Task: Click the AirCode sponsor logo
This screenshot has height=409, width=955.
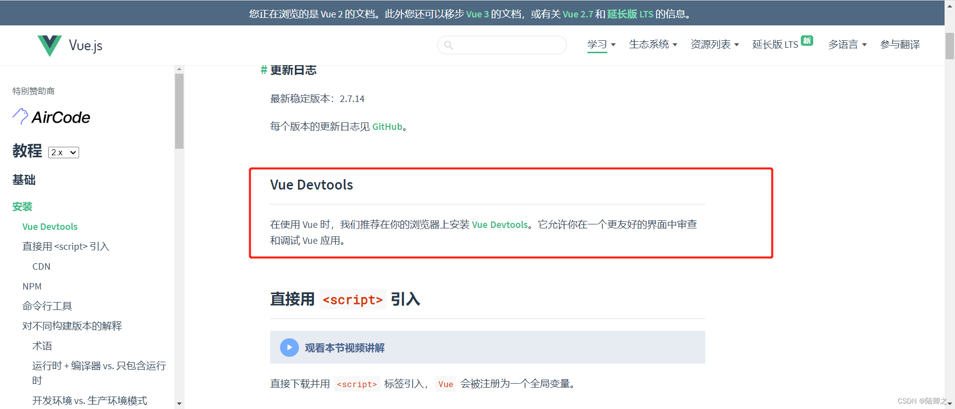Action: [51, 117]
